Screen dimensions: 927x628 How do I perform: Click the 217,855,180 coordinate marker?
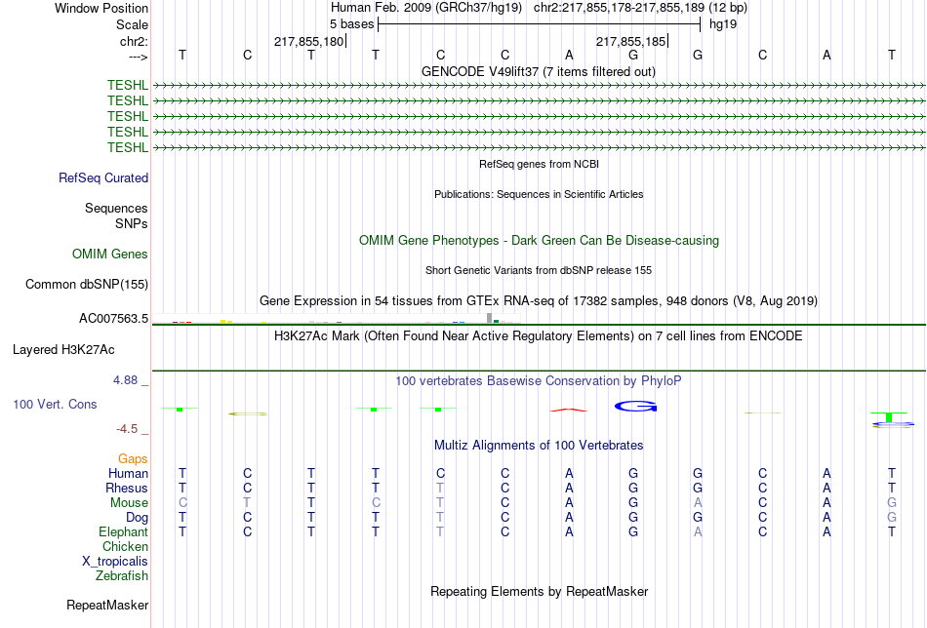[308, 41]
